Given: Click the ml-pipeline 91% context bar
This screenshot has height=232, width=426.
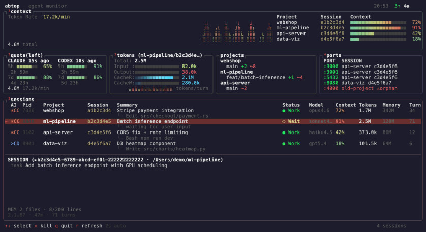Looking at the screenshot, I should (378, 28).
